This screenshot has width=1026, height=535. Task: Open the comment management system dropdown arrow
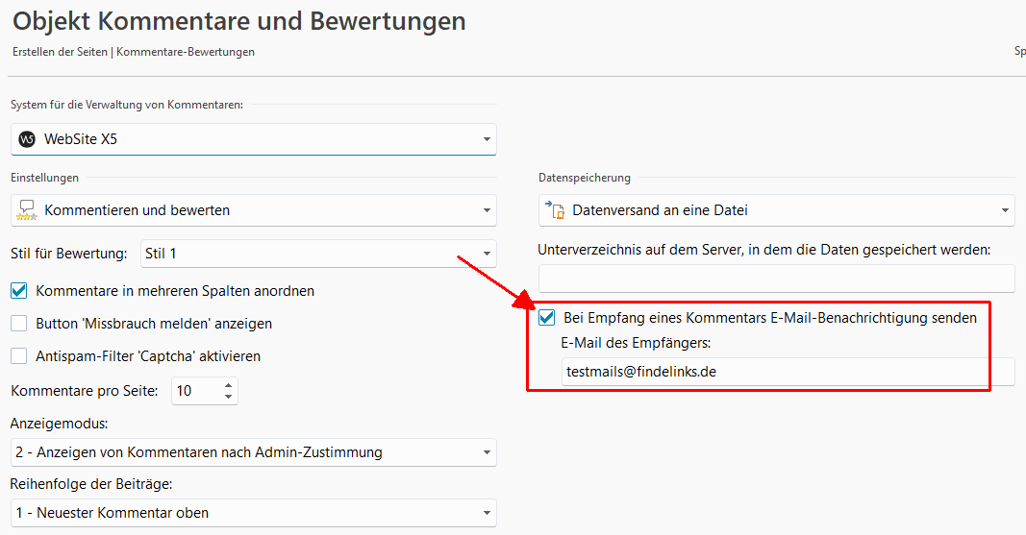click(486, 140)
